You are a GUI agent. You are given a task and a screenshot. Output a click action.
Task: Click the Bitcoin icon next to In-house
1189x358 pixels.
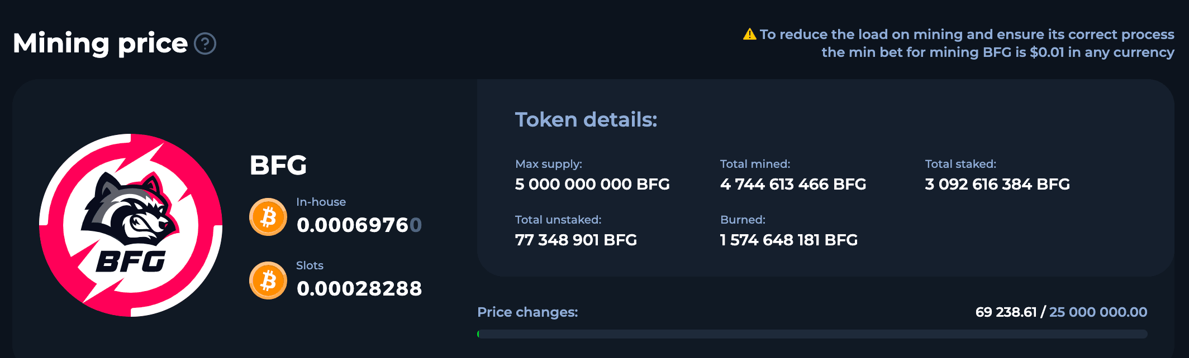point(268,217)
